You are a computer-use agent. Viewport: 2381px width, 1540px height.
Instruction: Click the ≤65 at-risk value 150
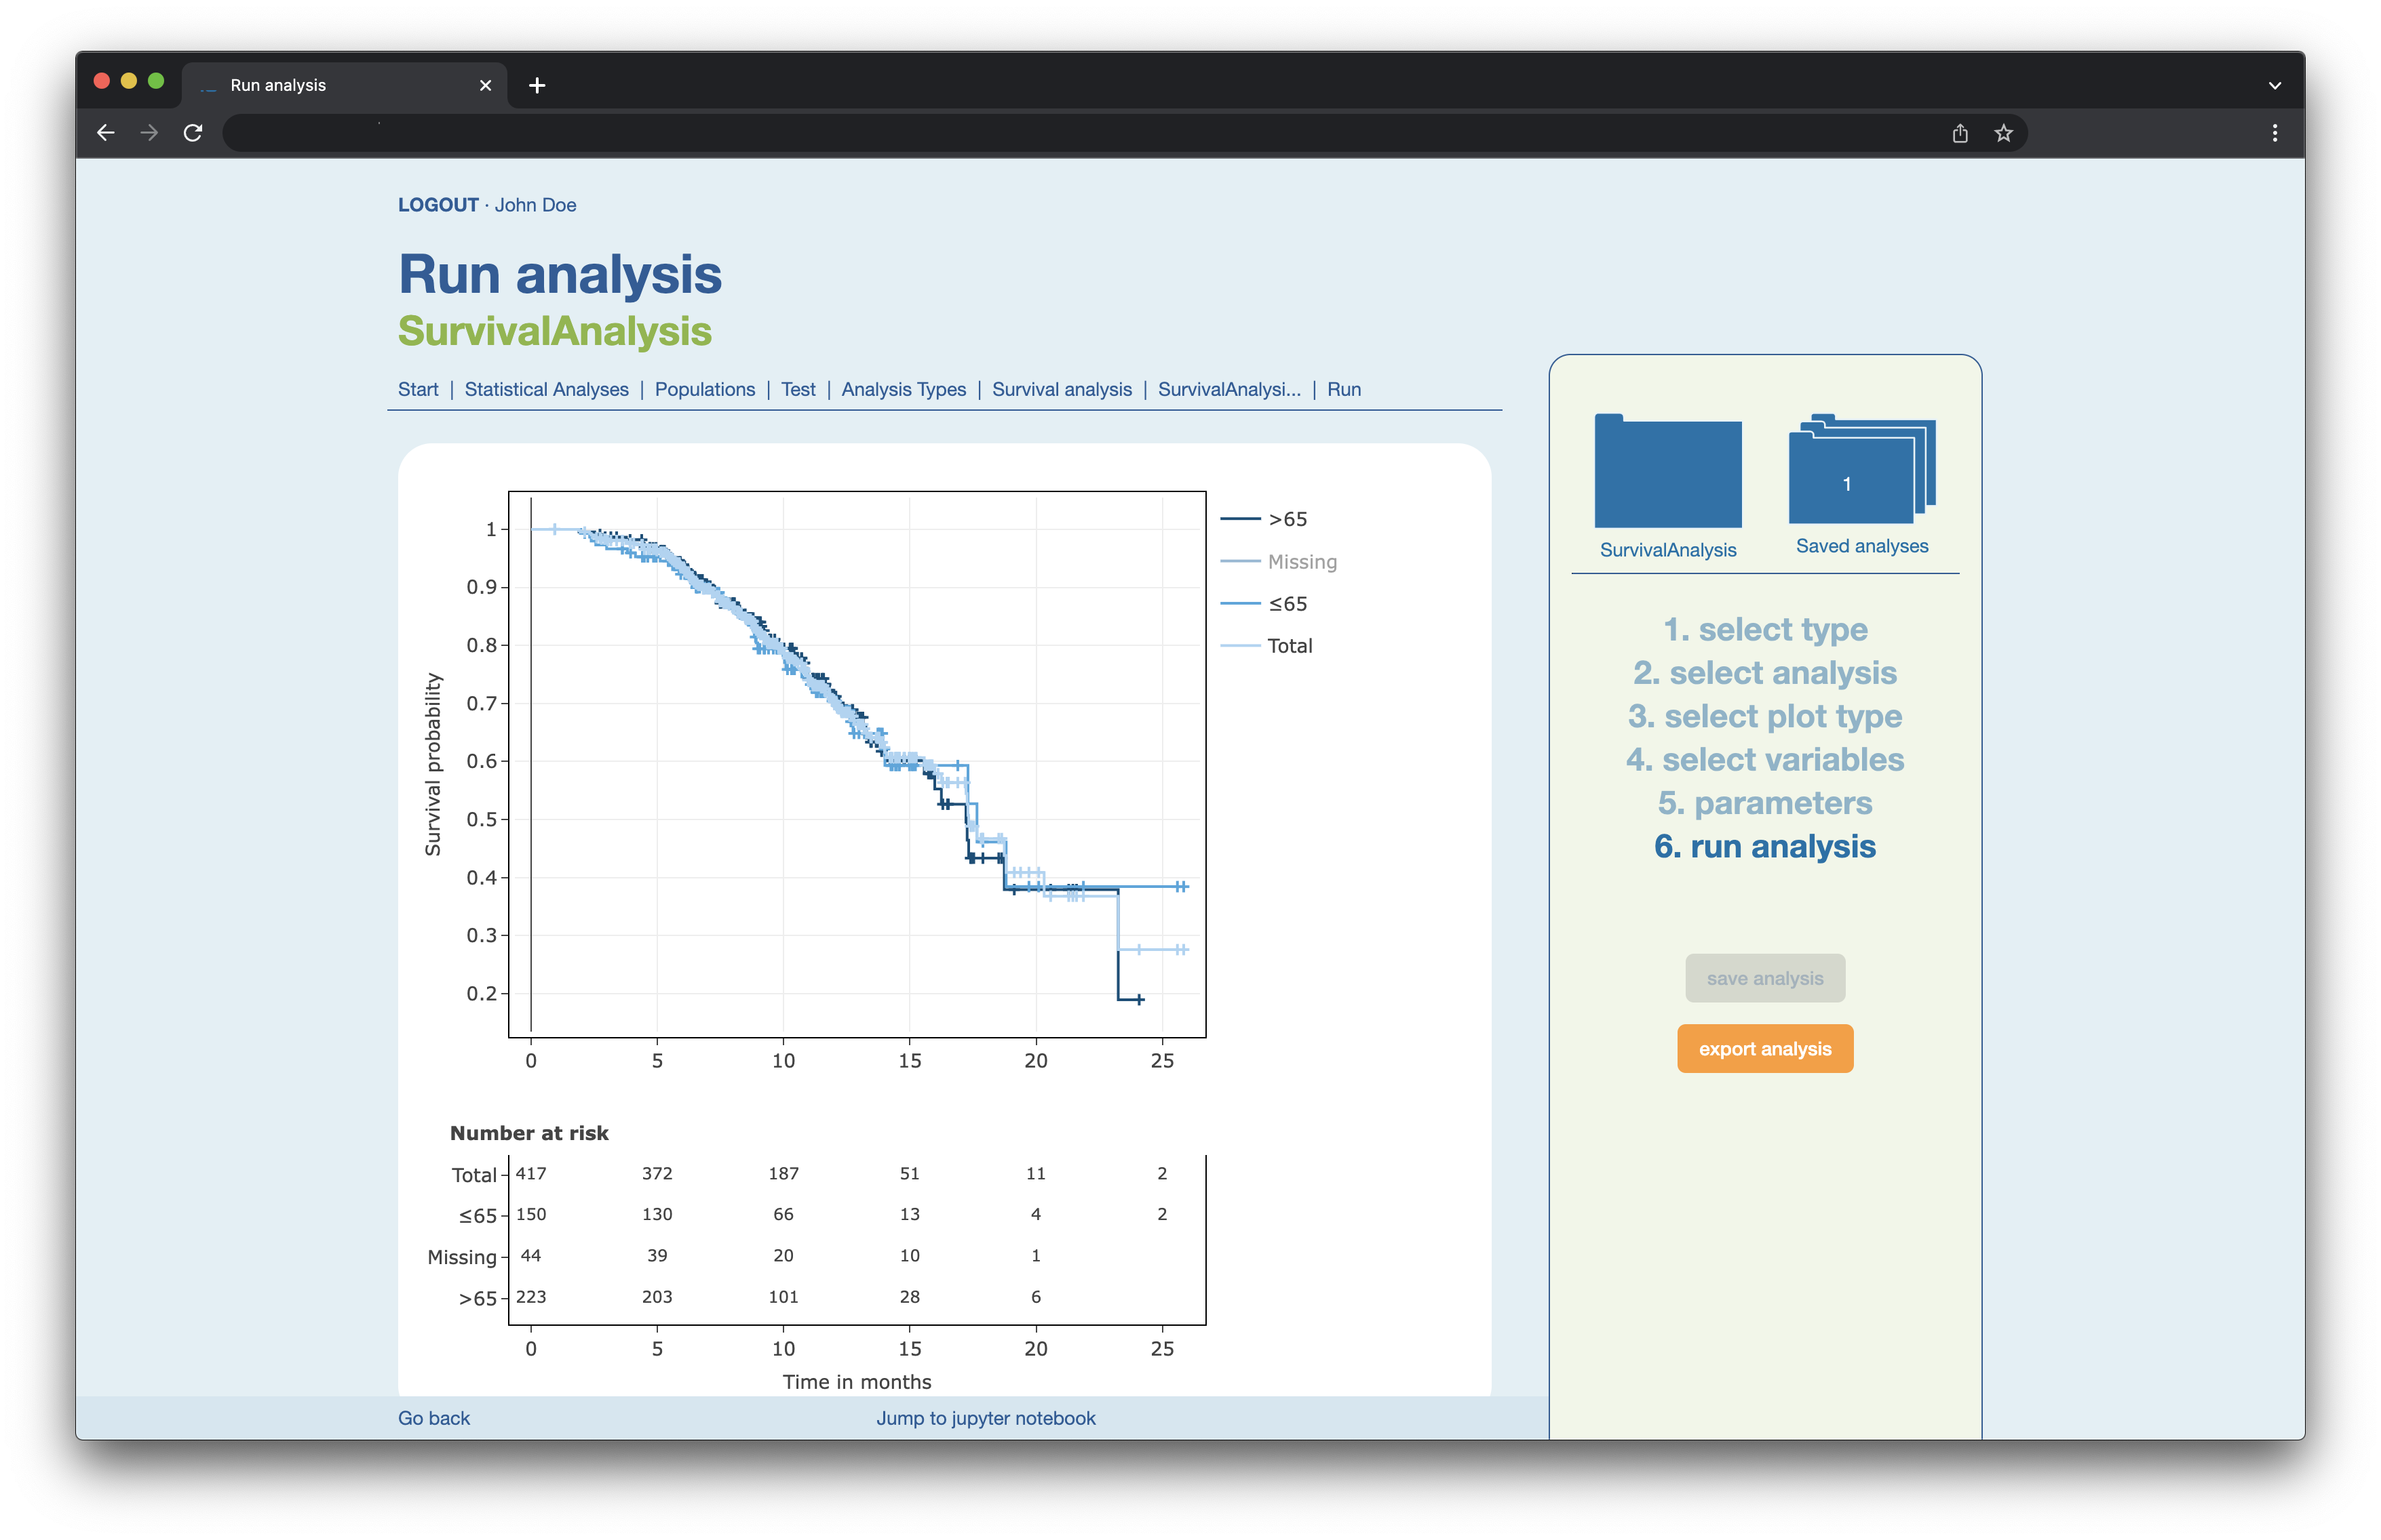(x=531, y=1214)
